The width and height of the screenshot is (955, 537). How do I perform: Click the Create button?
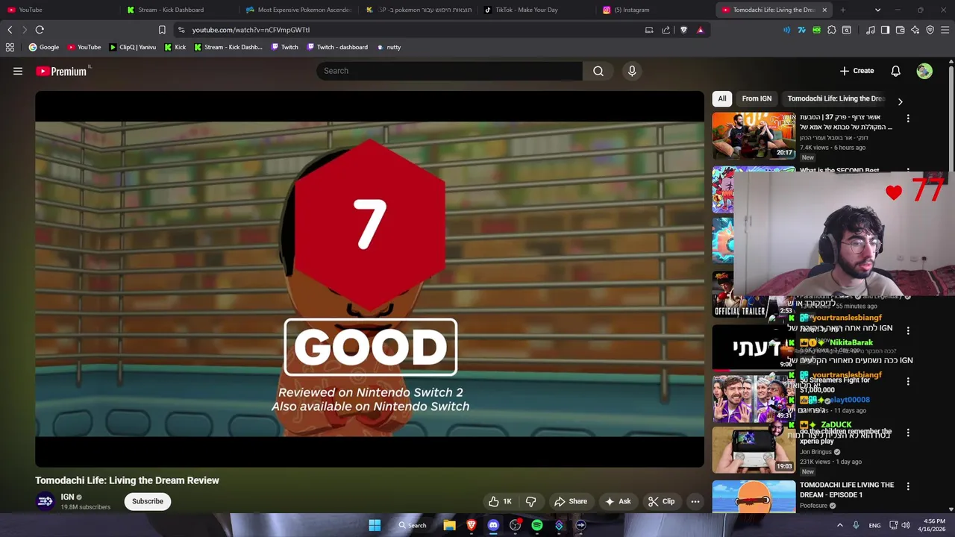point(857,71)
